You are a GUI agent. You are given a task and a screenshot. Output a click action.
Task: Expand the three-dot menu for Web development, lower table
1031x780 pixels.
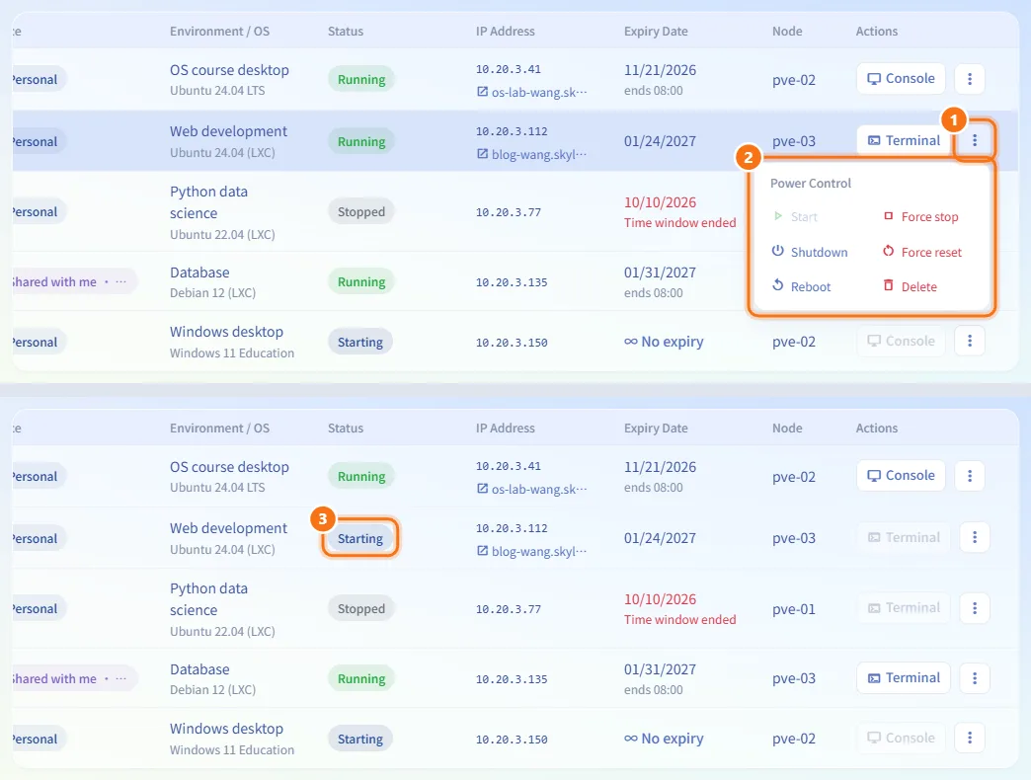(975, 537)
